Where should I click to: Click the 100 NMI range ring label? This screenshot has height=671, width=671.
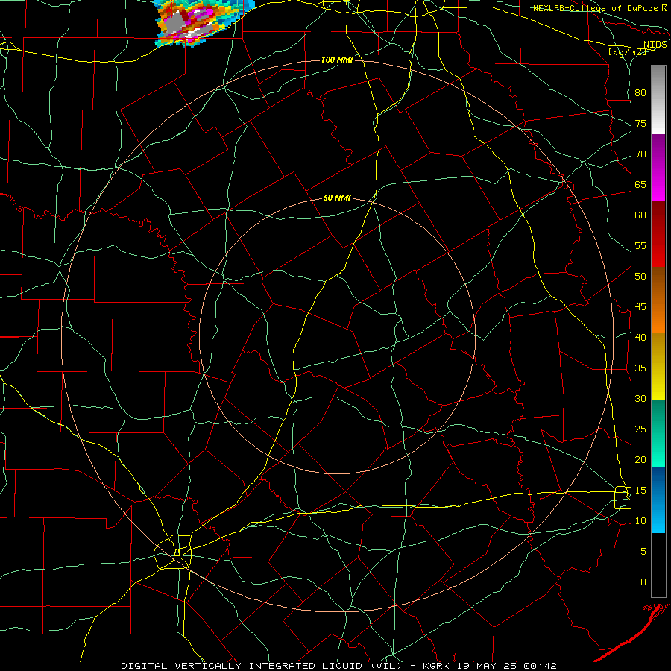point(337,60)
